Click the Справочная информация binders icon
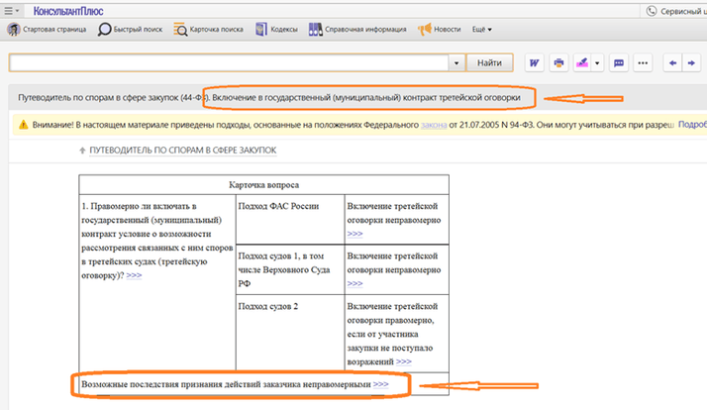The height and width of the screenshot is (410, 707). pos(315,30)
